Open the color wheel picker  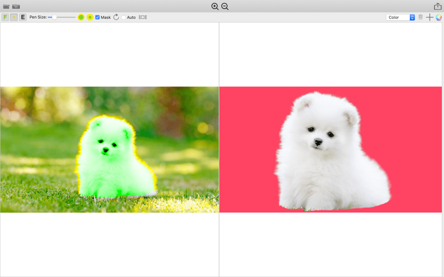click(439, 17)
